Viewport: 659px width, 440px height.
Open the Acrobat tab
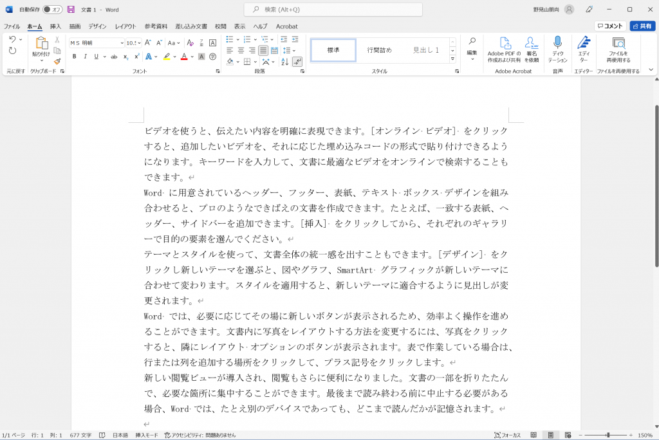(x=286, y=26)
